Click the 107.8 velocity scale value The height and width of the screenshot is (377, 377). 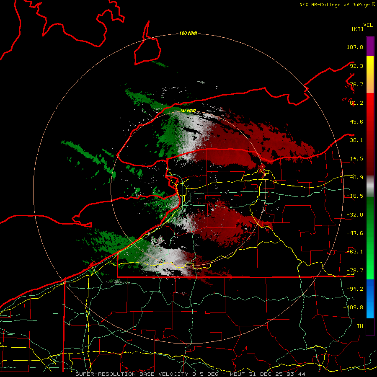pyautogui.click(x=355, y=47)
